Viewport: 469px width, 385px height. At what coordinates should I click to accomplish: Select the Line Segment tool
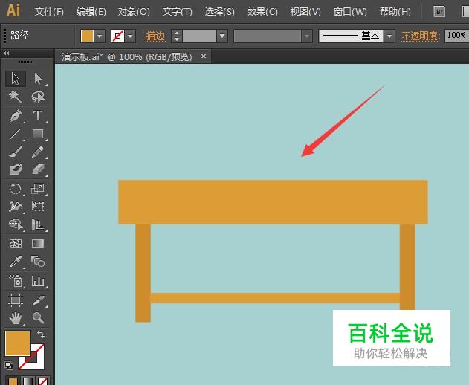pyautogui.click(x=16, y=134)
